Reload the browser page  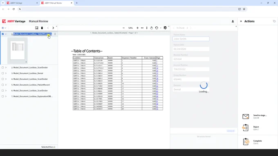(x=13, y=9)
